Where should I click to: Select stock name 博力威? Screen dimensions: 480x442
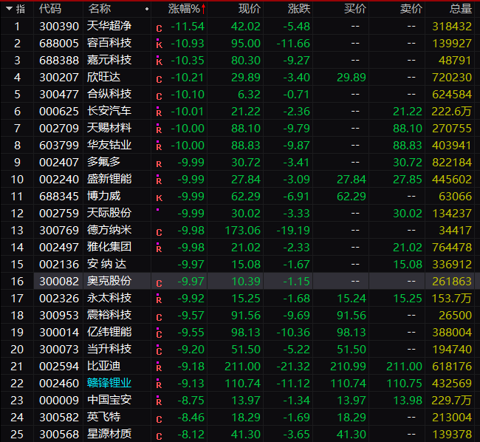(x=104, y=196)
